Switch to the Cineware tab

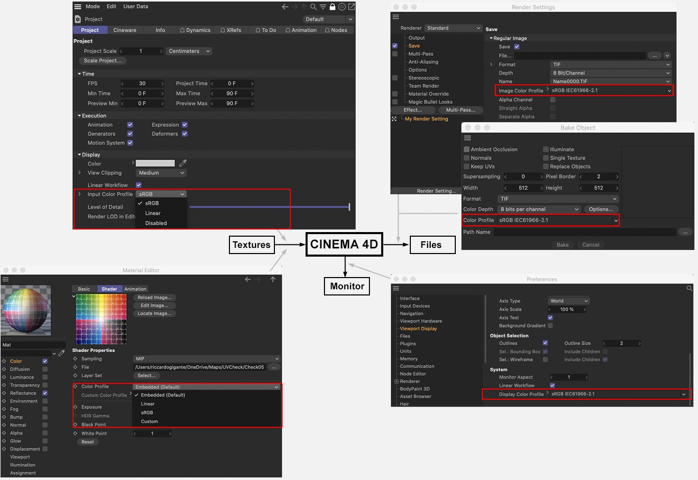(125, 30)
